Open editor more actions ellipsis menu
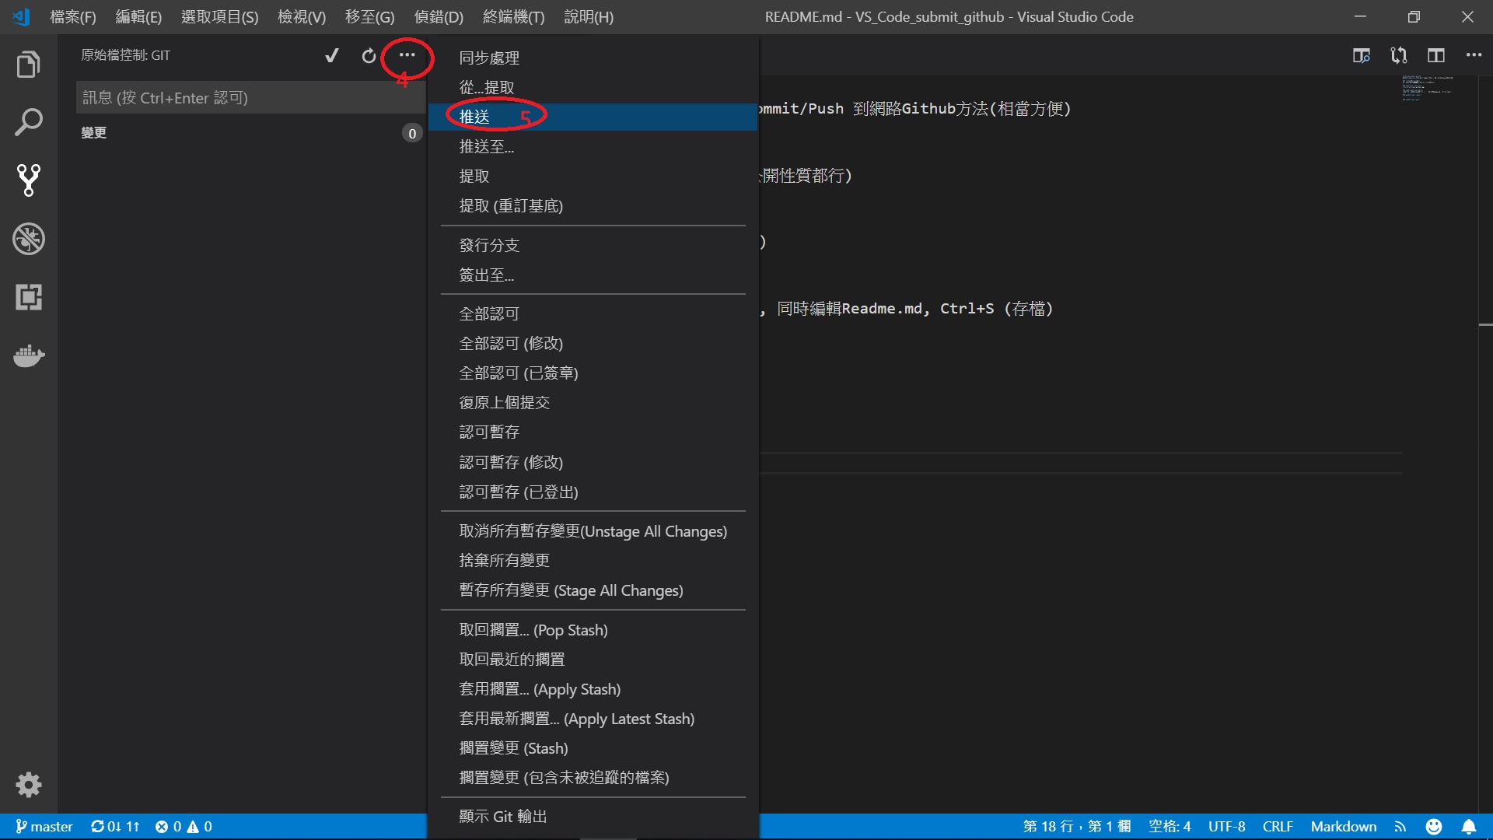Screen dimensions: 1493x840 tap(1473, 55)
